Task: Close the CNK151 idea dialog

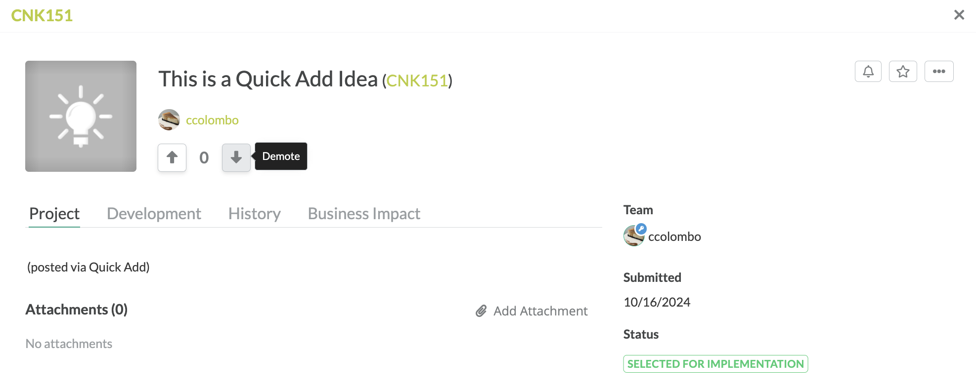Action: 959,15
